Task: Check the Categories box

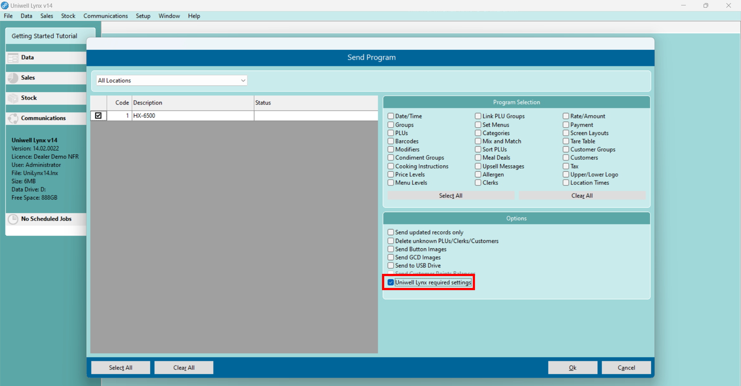Action: coord(478,133)
